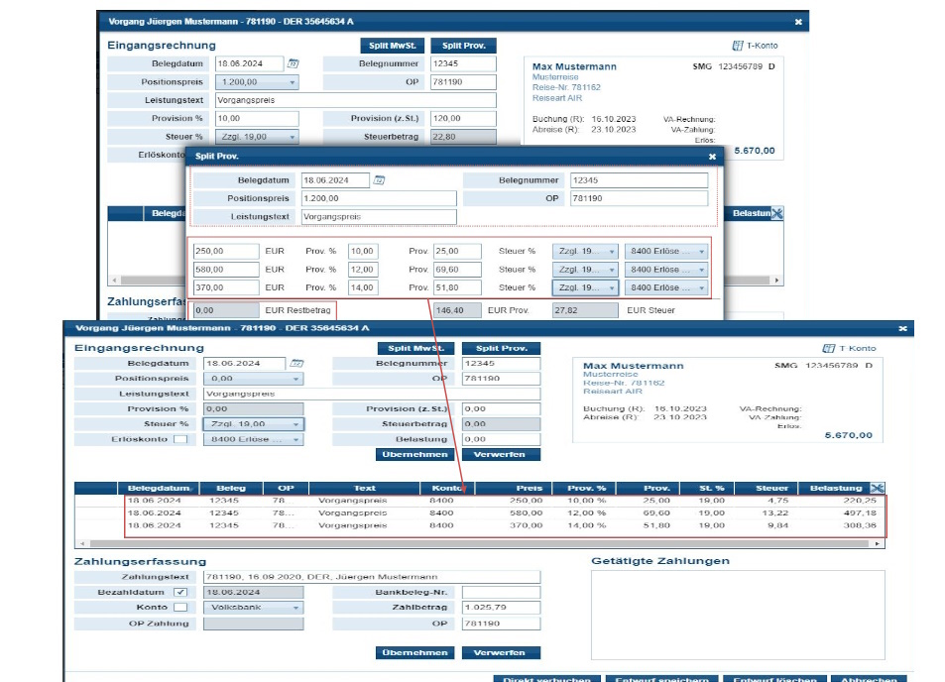Click table tools icon in upper window grid
Image resolution: width=945 pixels, height=682 pixels.
[776, 213]
